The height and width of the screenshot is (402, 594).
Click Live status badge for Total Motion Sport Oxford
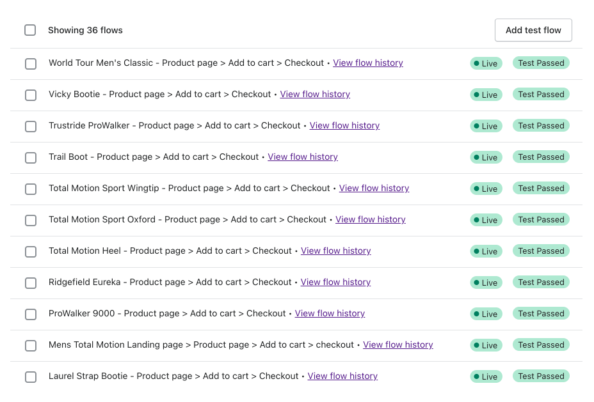click(486, 220)
